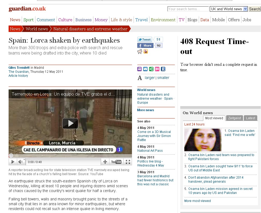Click the Search button
261x213 pixels.
(255, 9)
